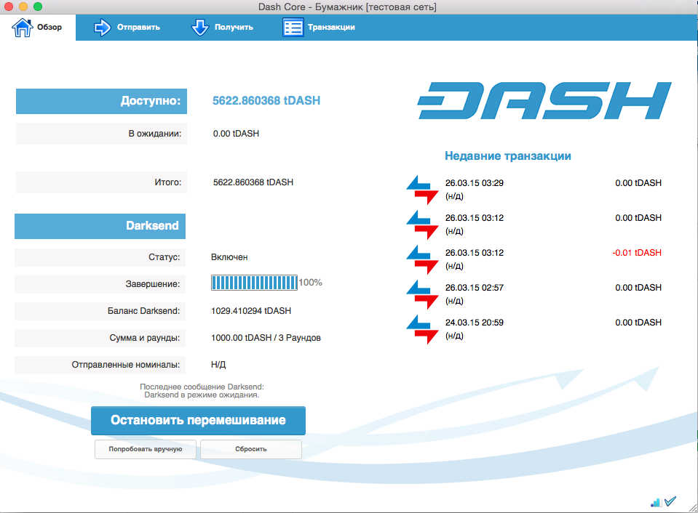This screenshot has width=698, height=513.
Task: Click the Отправленные номиналы Н/Д value
Action: click(218, 365)
